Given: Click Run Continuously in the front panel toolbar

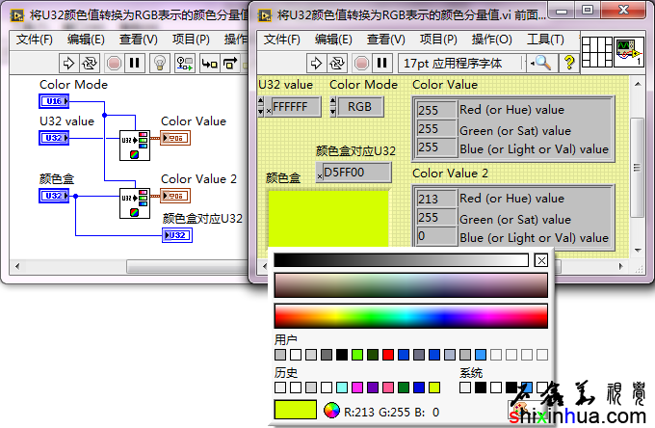Looking at the screenshot, I should coord(337,63).
